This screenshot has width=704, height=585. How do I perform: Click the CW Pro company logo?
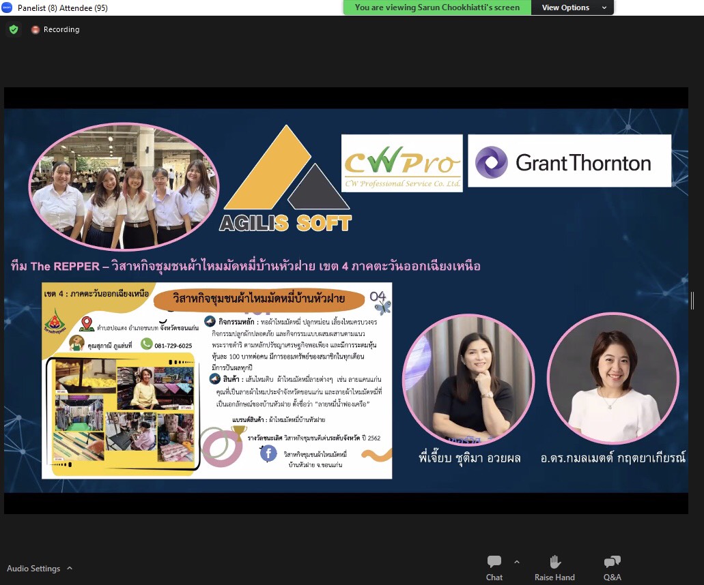[x=402, y=163]
